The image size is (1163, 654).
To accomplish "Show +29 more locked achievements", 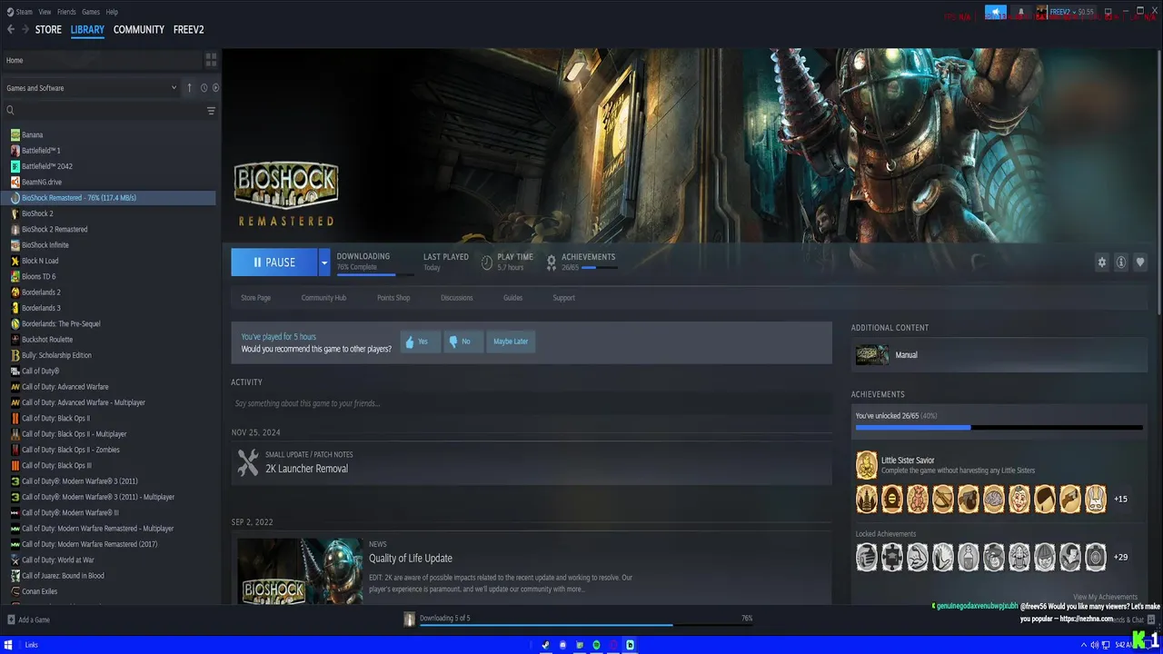I will click(1120, 557).
